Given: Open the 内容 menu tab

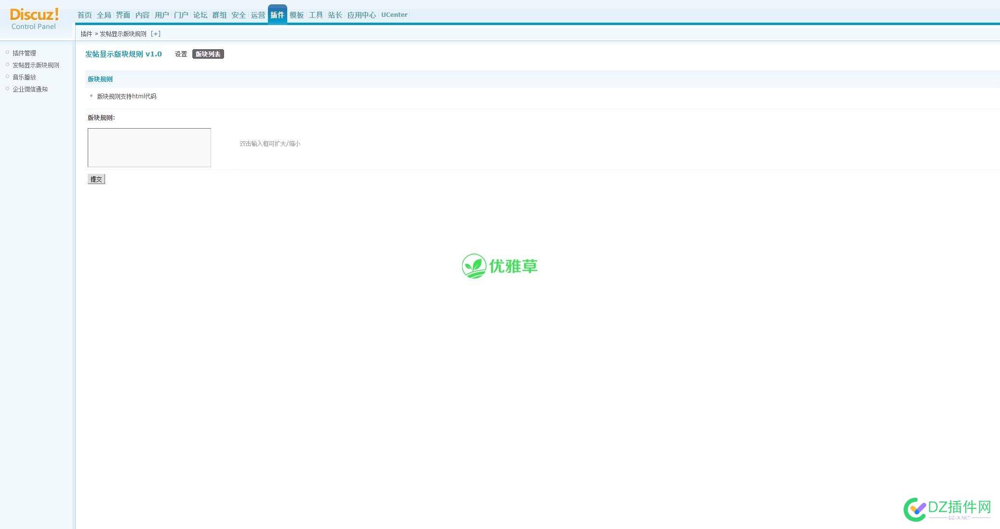Looking at the screenshot, I should pyautogui.click(x=142, y=15).
